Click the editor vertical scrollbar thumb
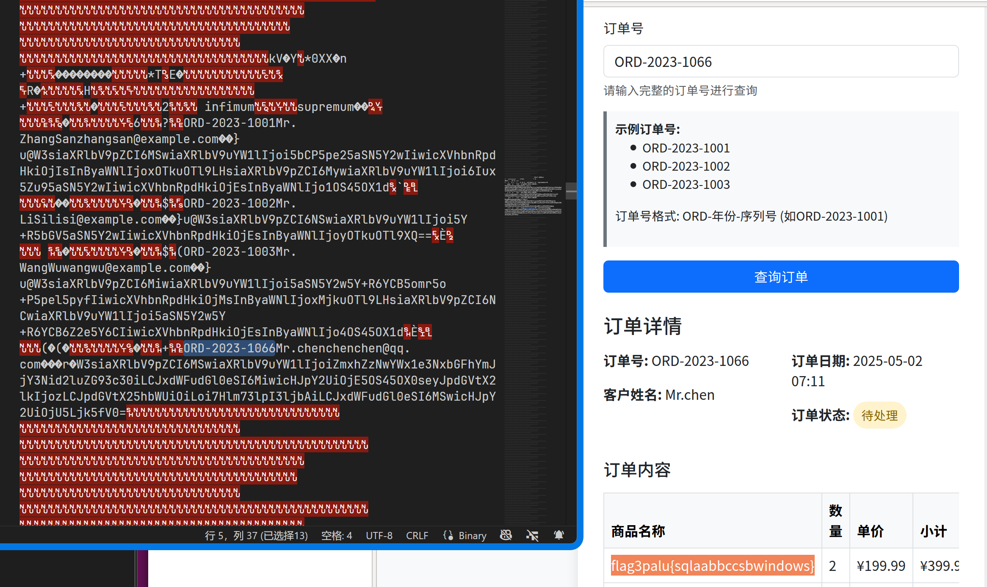This screenshot has height=587, width=987. [571, 191]
